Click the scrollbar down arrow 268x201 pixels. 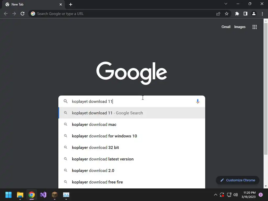point(266,186)
